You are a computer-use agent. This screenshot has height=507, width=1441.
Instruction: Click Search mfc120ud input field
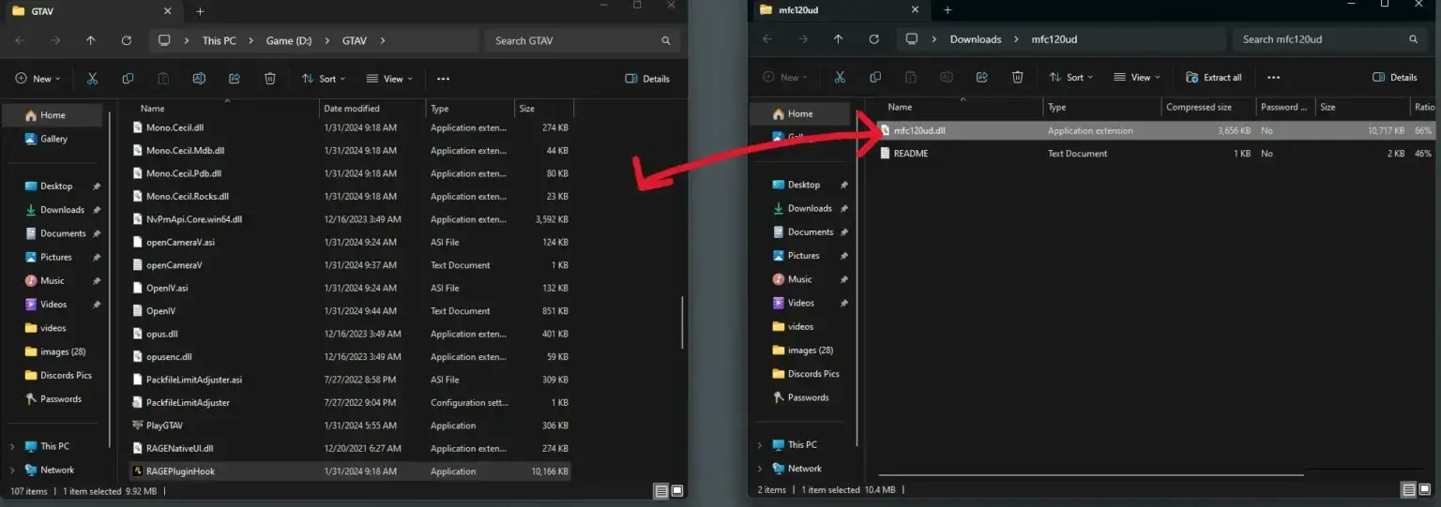1323,39
